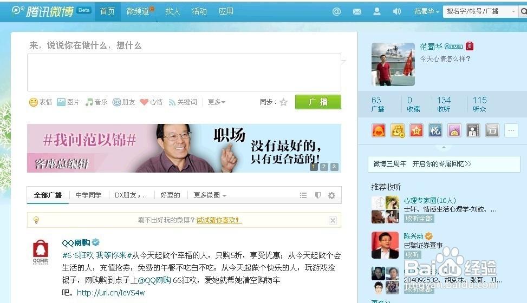The width and height of the screenshot is (527, 303).
Task: Open the 活动 menu item
Action: pyautogui.click(x=199, y=11)
